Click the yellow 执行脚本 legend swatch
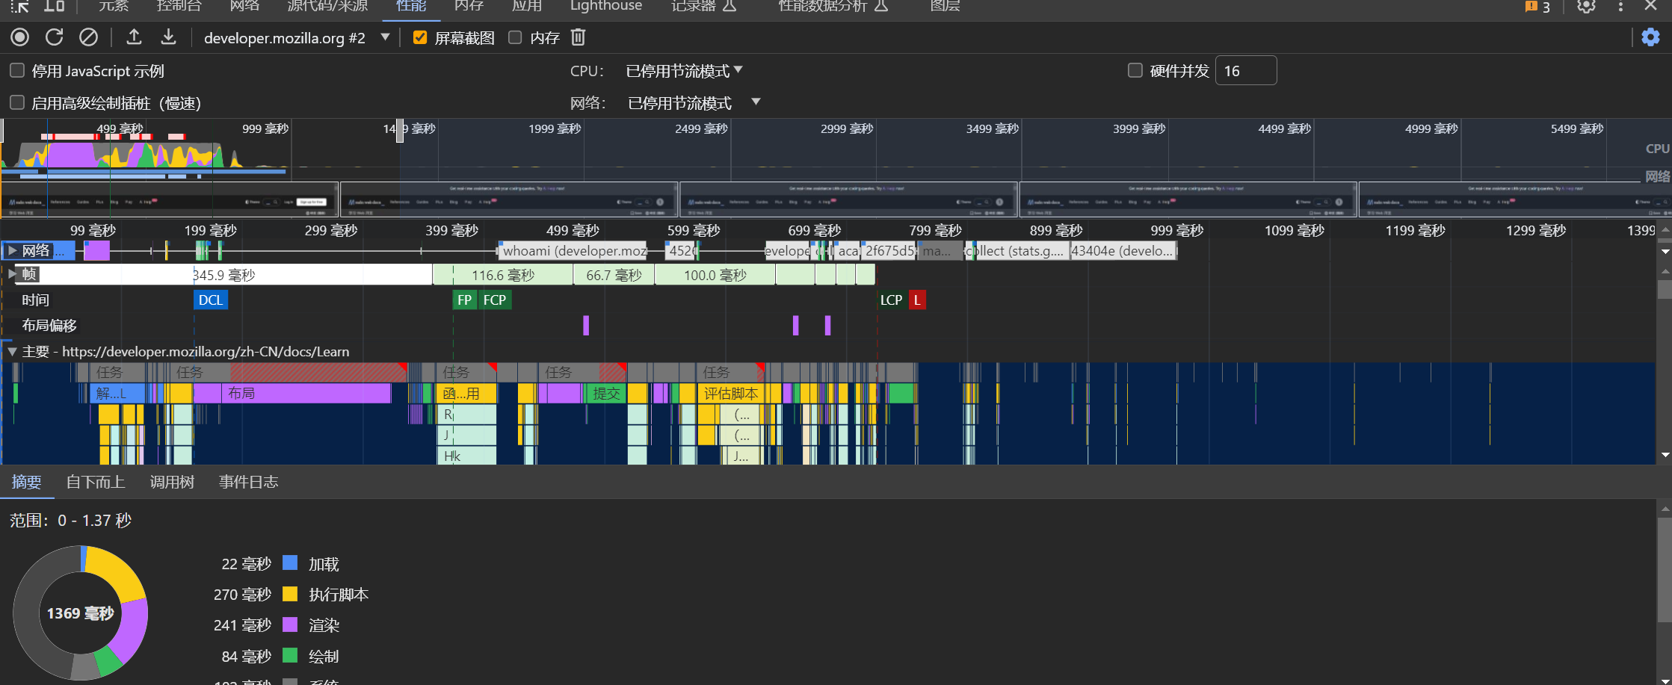1672x685 pixels. [290, 594]
